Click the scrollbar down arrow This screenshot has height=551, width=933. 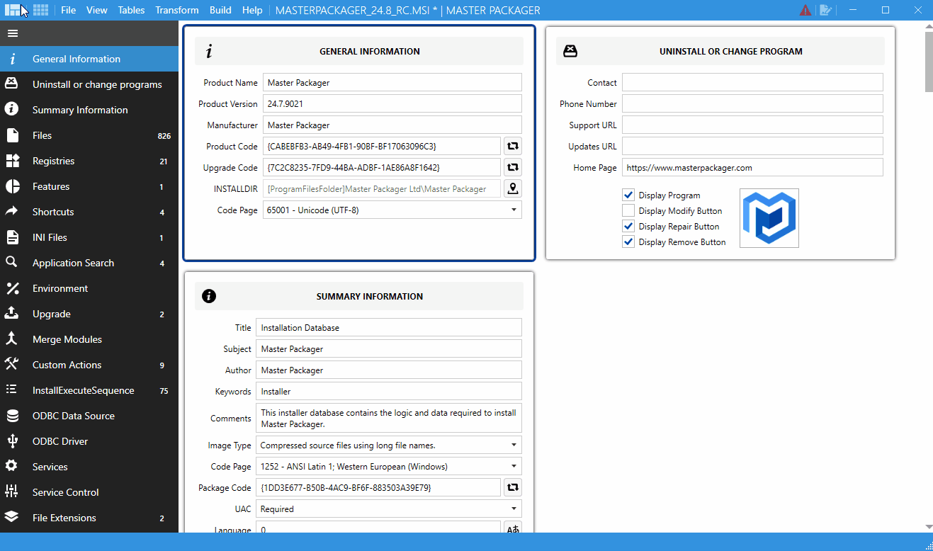(x=929, y=526)
